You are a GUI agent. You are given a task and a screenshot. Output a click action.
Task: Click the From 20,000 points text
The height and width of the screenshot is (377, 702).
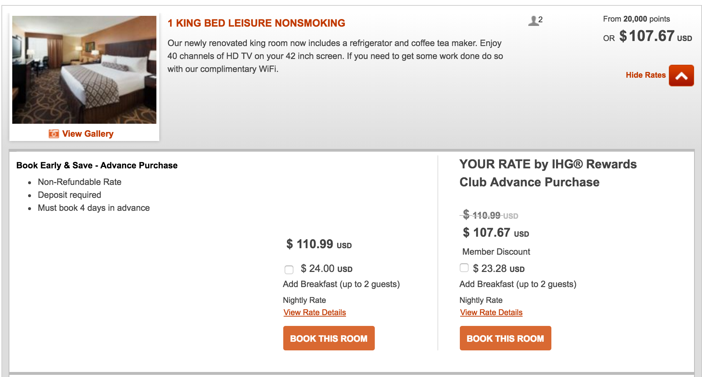636,19
